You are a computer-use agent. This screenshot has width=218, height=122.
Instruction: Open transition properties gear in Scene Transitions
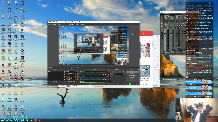pyautogui.click(x=124, y=72)
